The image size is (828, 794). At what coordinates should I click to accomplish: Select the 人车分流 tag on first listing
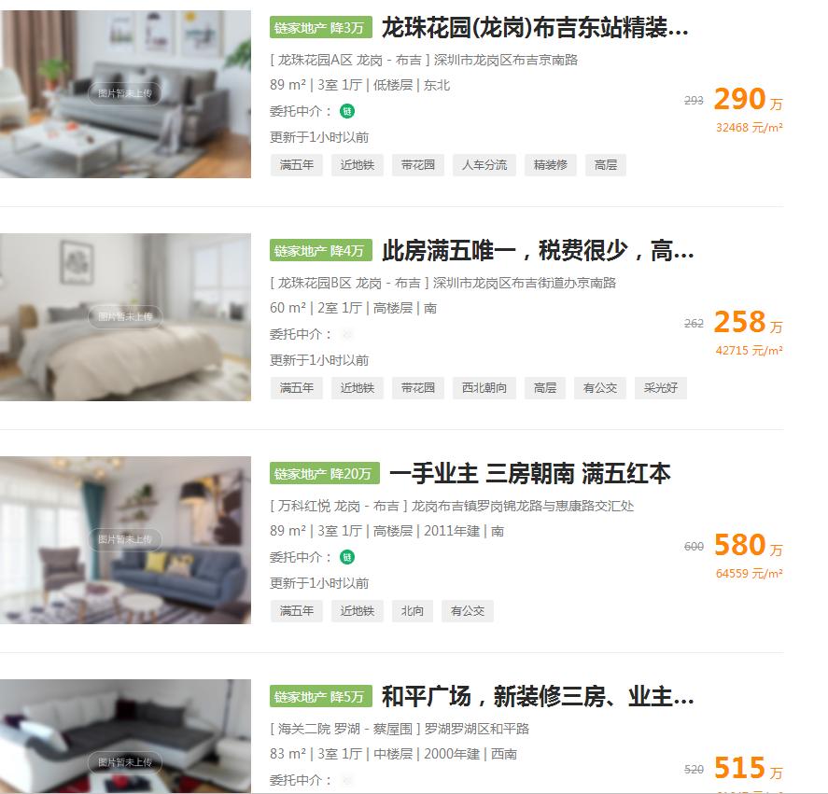pos(484,165)
